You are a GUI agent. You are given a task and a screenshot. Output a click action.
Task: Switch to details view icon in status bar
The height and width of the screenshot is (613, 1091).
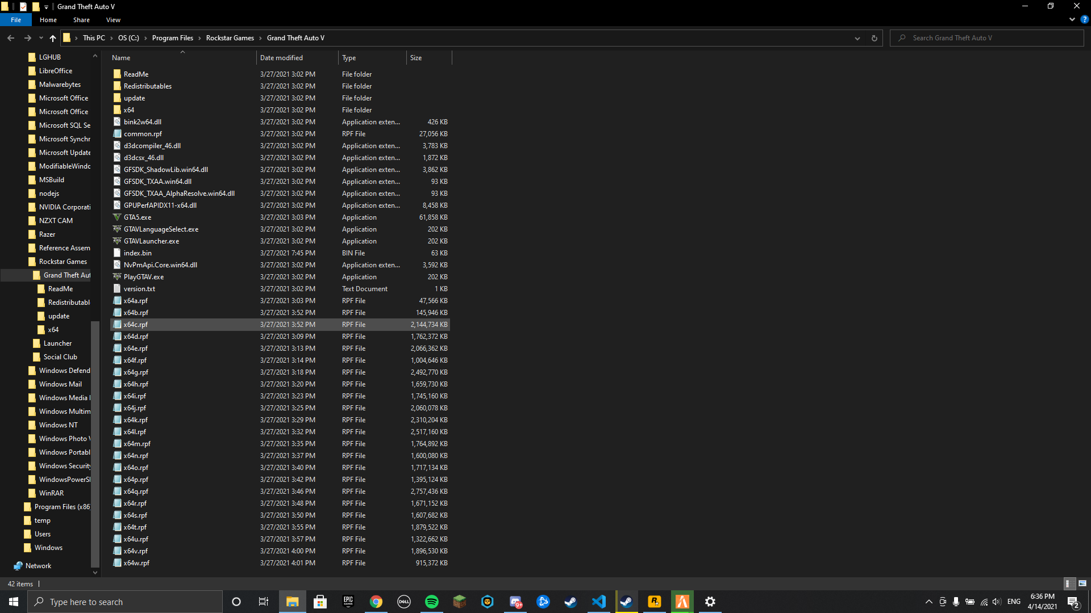(1068, 583)
